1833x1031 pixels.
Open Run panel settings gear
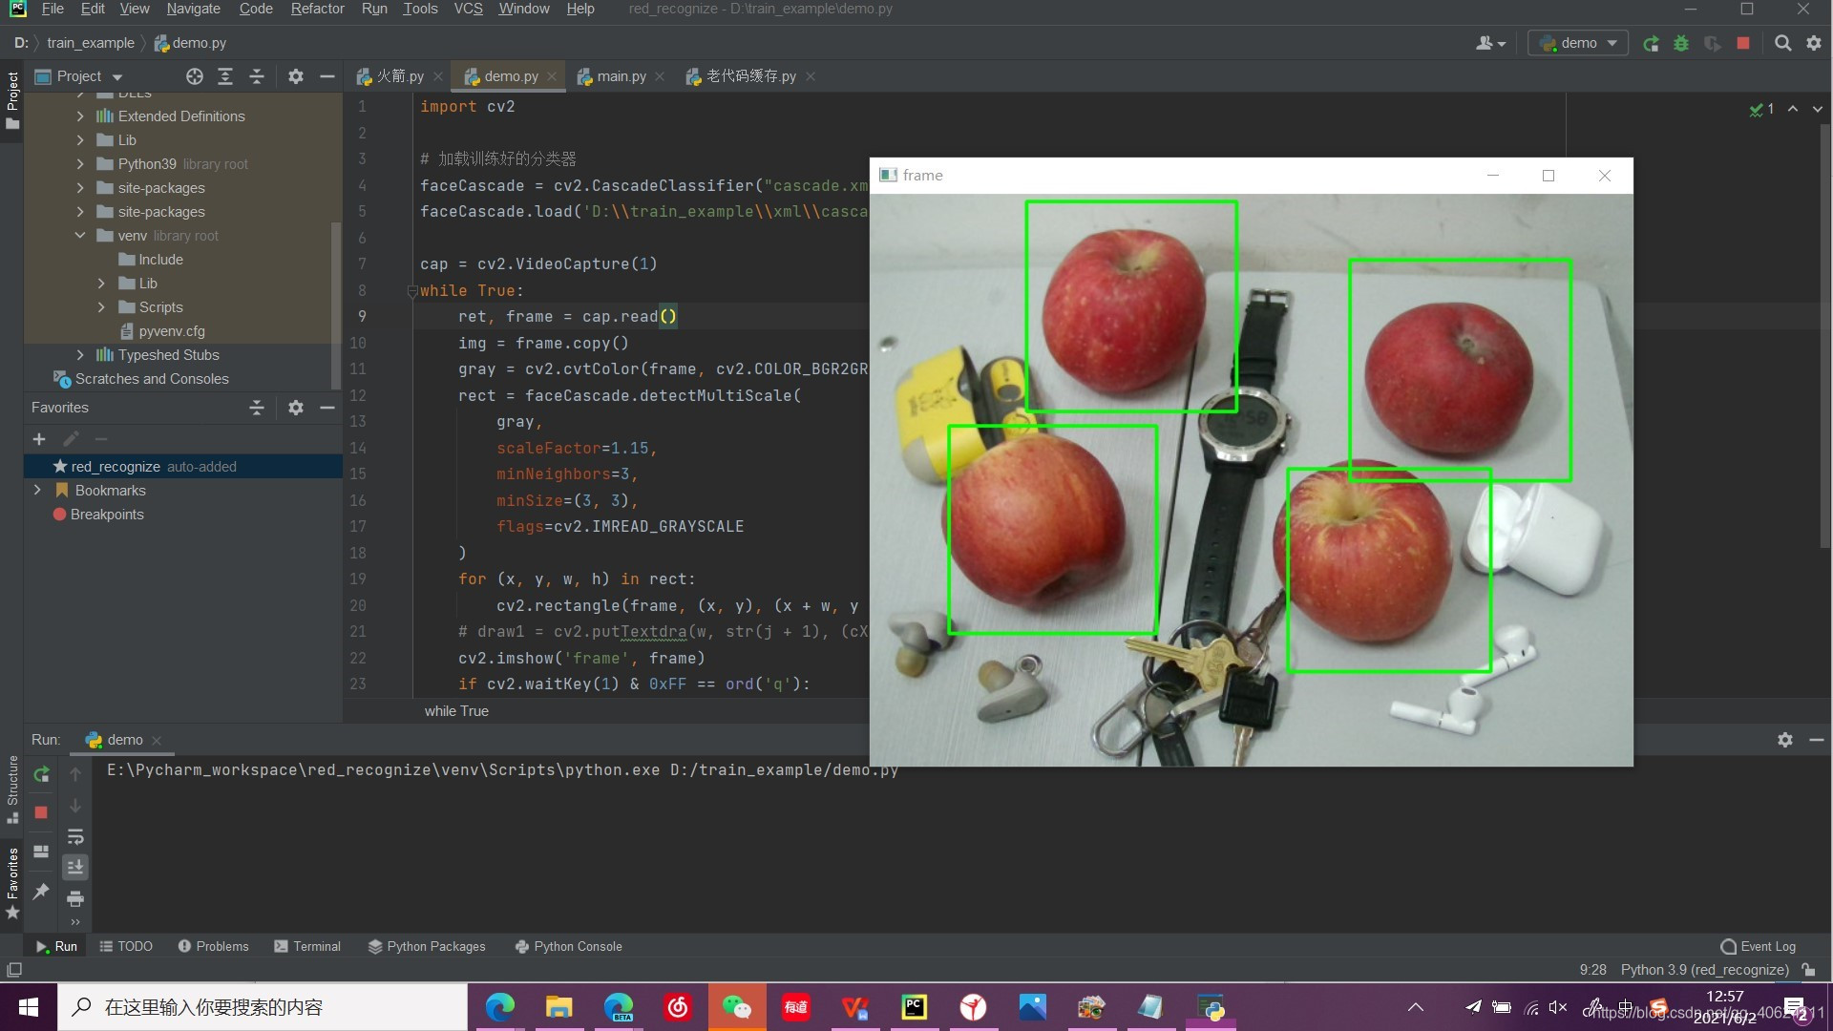coord(1784,740)
